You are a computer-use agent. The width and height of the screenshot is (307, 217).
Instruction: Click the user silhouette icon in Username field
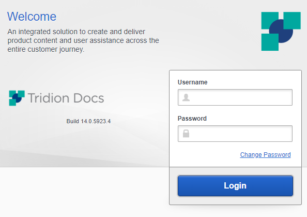tap(186, 97)
